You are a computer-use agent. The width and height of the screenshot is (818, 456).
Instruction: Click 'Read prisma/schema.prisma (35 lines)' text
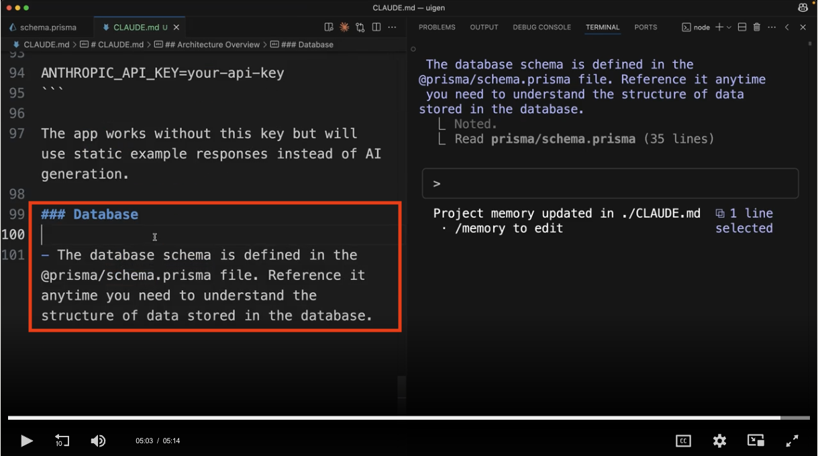584,139
